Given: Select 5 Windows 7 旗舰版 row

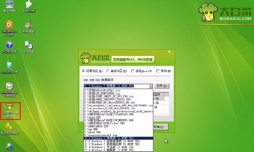Looking at the screenshot, I should click(x=118, y=150).
